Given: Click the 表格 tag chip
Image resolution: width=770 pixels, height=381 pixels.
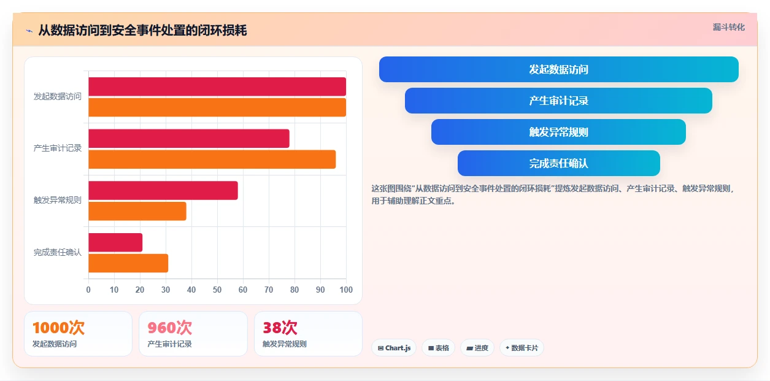Looking at the screenshot, I should 439,348.
